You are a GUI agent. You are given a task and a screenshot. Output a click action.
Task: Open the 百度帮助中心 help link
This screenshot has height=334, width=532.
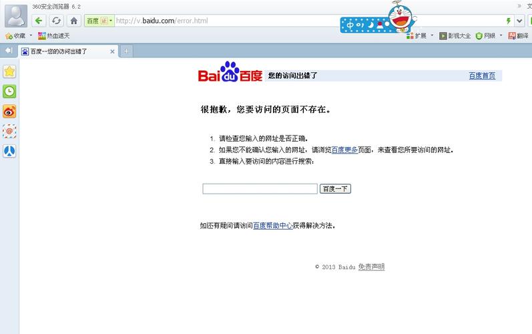click(x=273, y=225)
